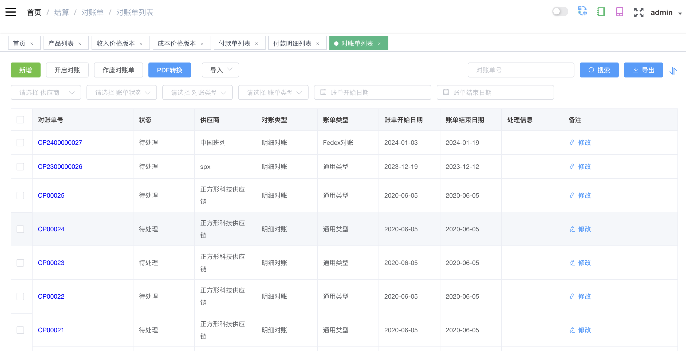Click the 对账单号 search input field

point(521,70)
